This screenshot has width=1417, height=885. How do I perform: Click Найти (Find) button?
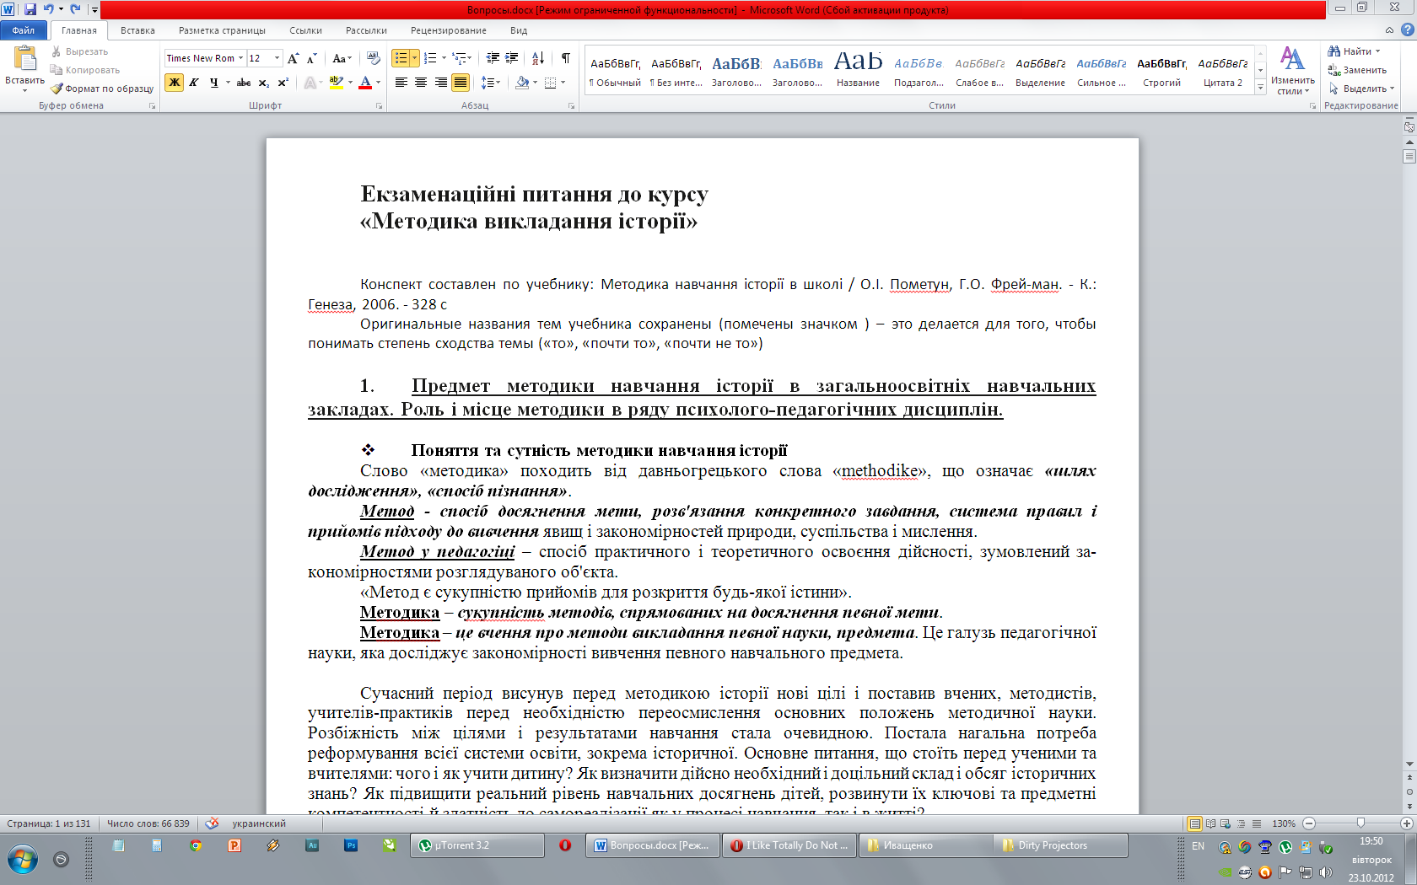click(x=1355, y=51)
